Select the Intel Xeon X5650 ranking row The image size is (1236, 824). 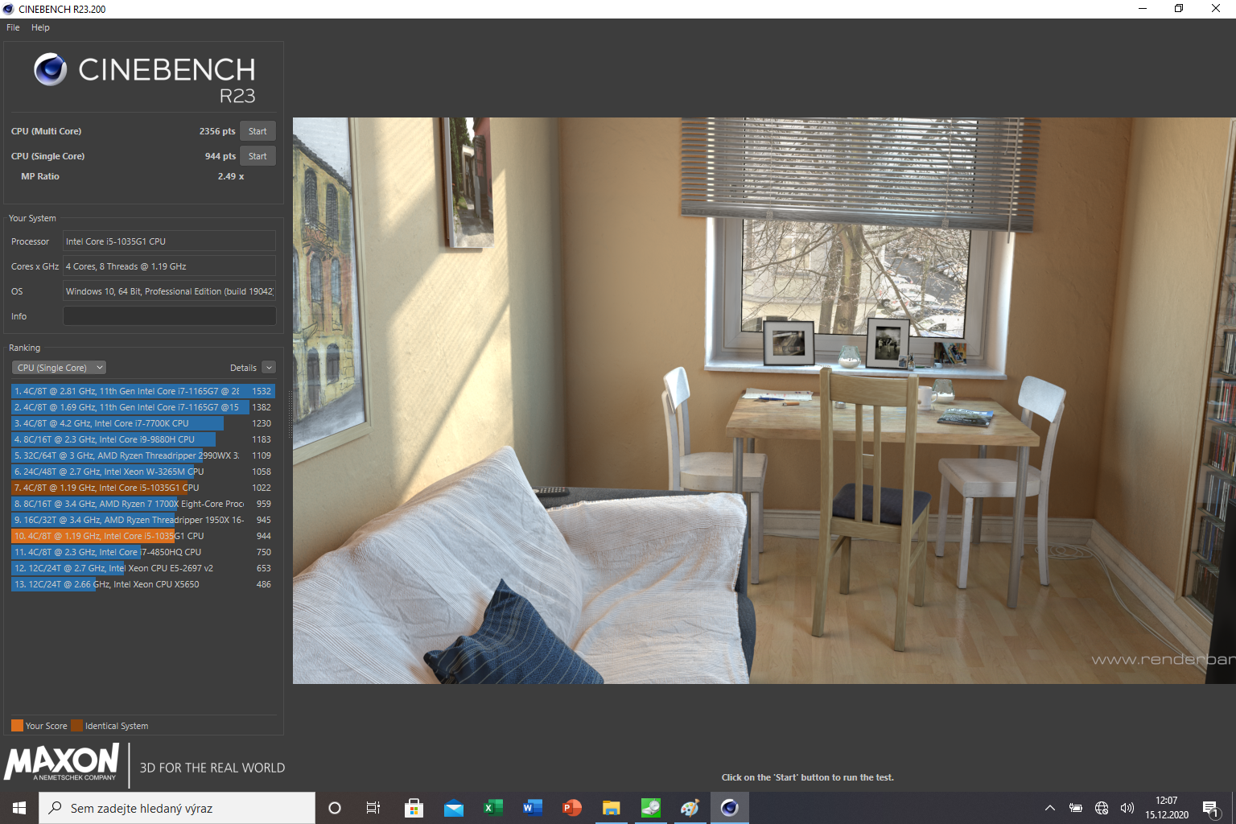tap(143, 584)
